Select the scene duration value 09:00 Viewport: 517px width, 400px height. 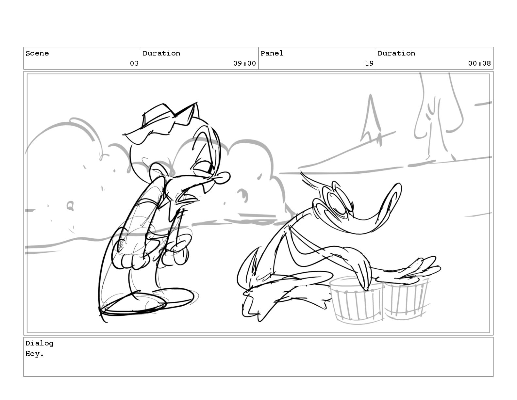244,63
